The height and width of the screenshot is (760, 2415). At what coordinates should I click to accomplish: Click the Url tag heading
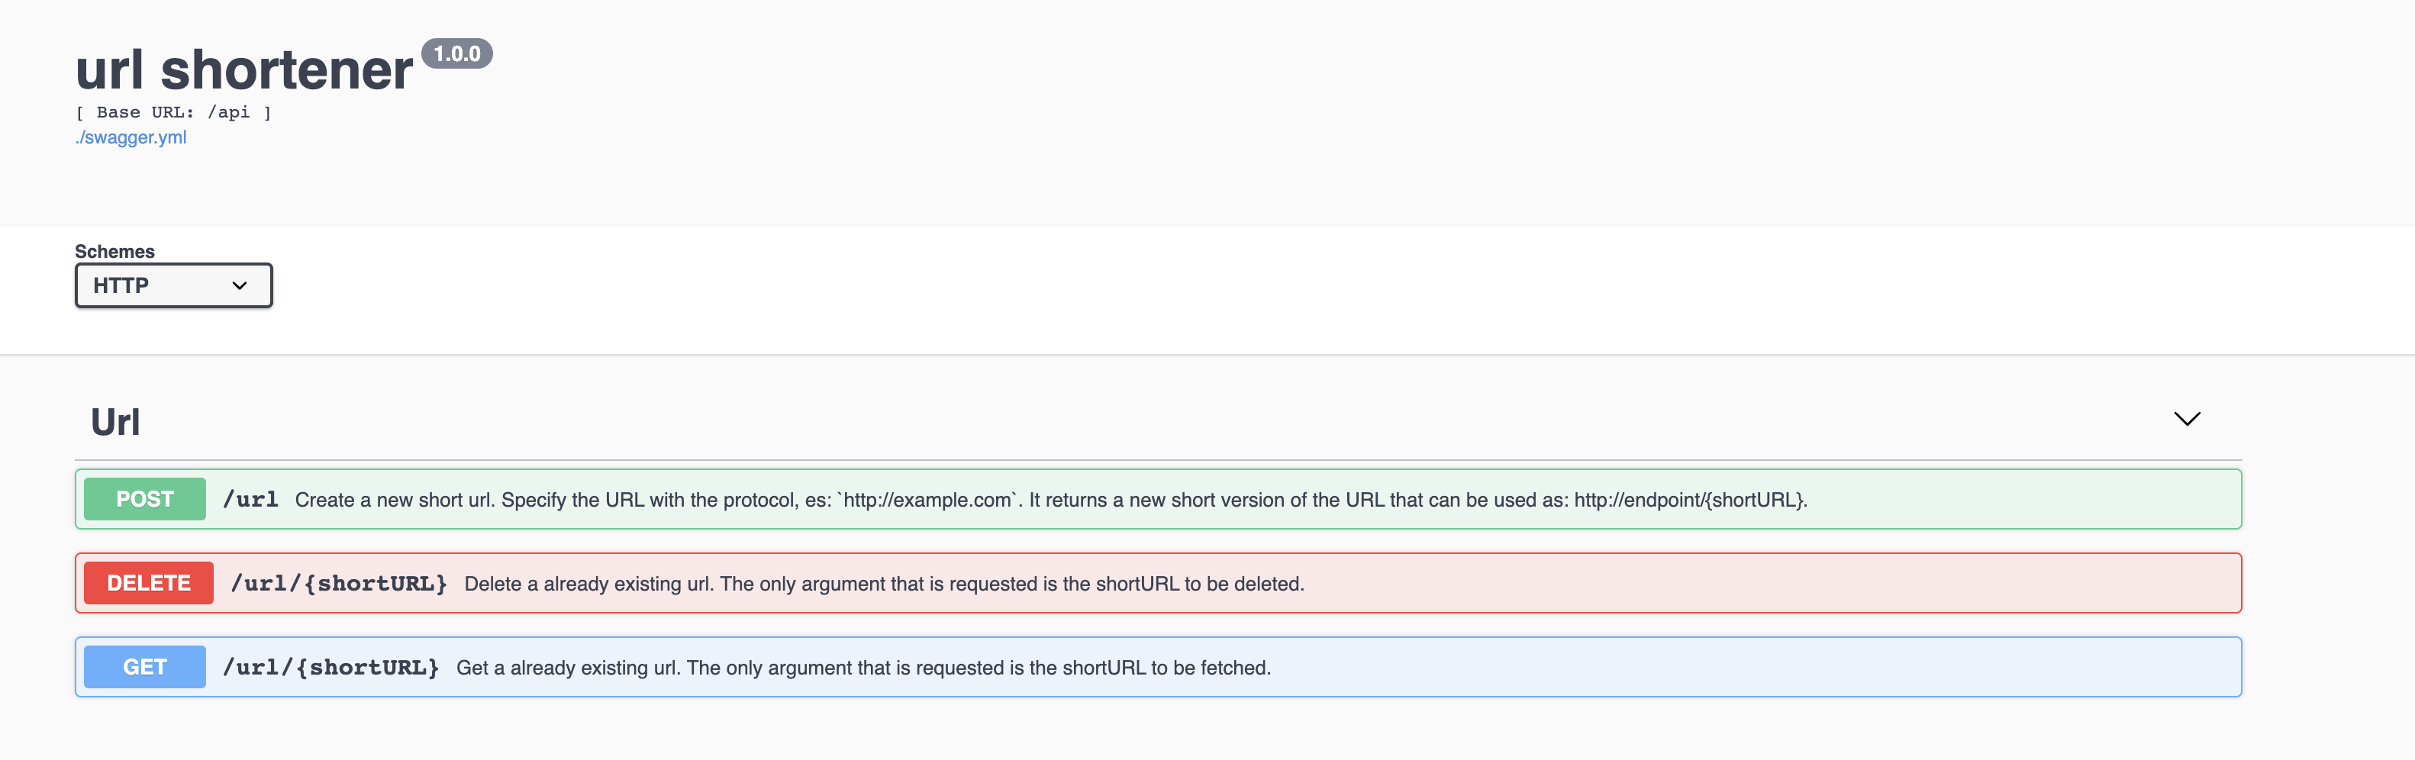pos(115,422)
